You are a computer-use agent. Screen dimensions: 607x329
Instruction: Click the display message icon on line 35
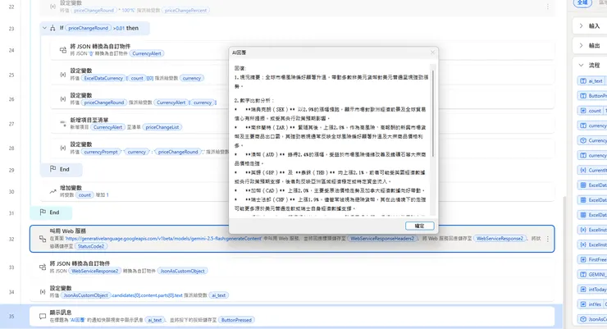click(x=43, y=316)
